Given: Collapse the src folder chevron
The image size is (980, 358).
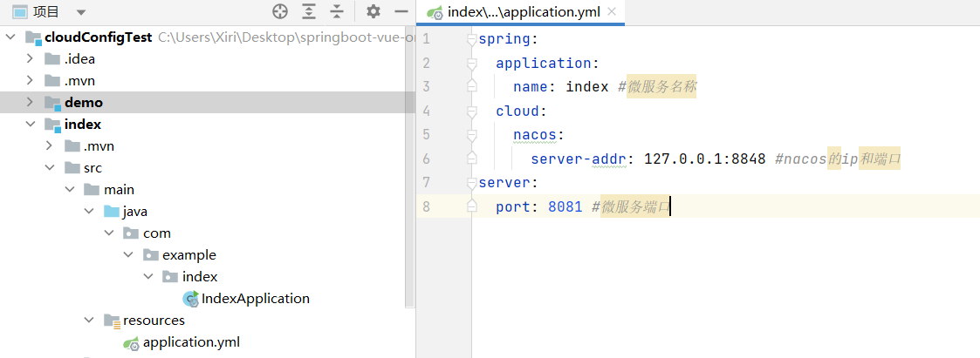Looking at the screenshot, I should [50, 168].
